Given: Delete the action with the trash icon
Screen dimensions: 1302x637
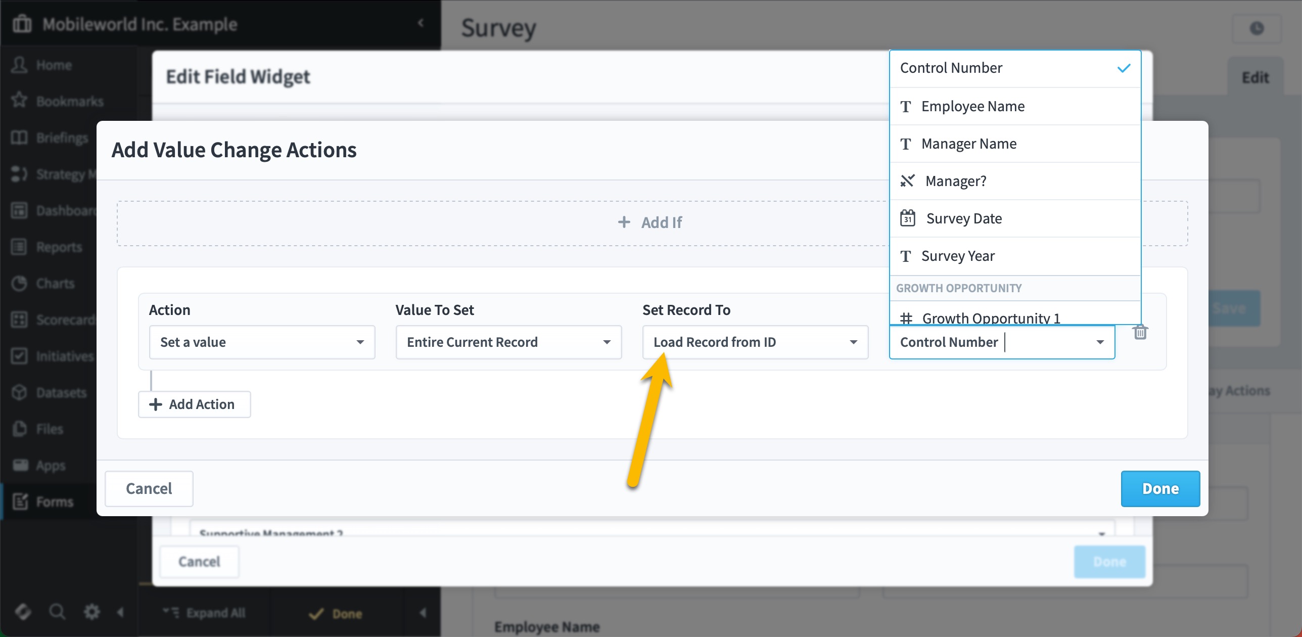Looking at the screenshot, I should click(x=1140, y=332).
